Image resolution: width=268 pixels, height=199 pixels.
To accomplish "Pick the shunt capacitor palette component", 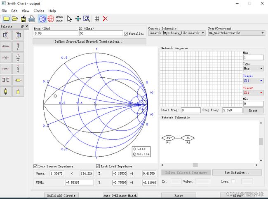I will click(18, 58).
